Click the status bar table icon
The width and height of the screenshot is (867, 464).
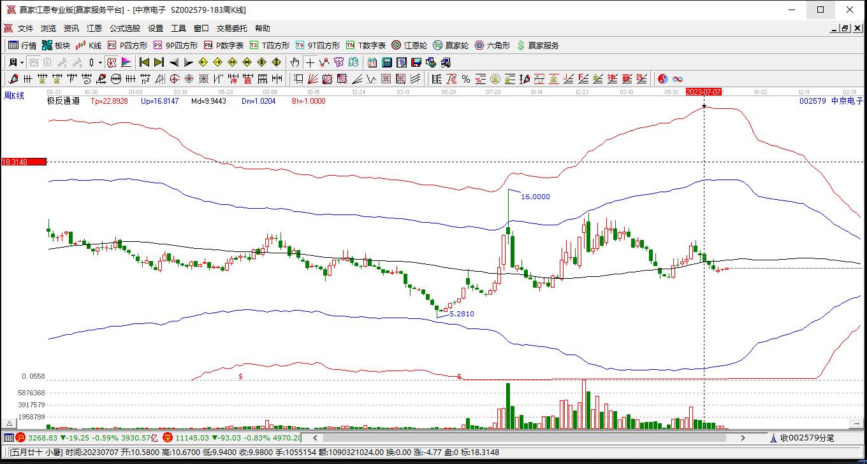point(8,438)
